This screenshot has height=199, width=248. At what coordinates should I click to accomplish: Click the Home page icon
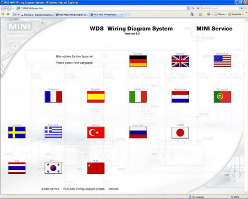[192, 14]
